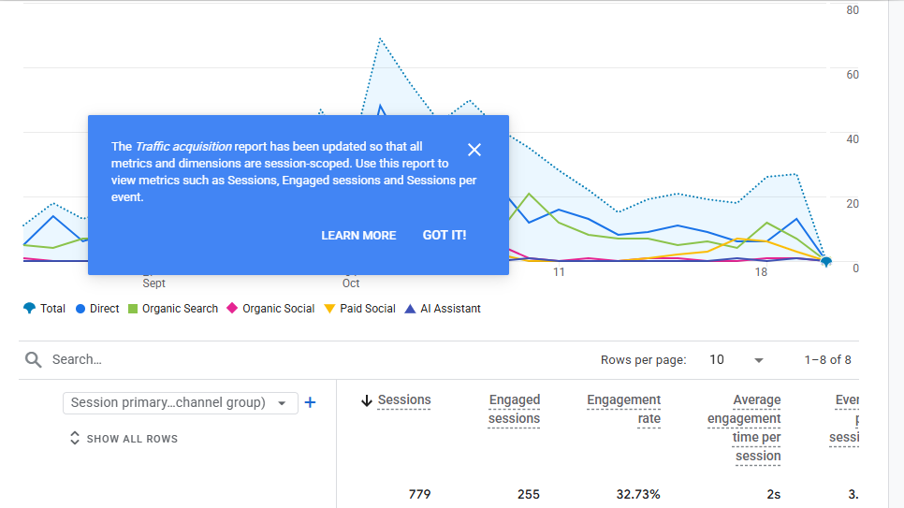904x508 pixels.
Task: Close the Traffic acquisition notice popup
Action: (474, 150)
